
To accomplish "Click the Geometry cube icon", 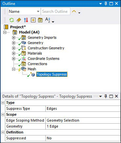I will click(24, 43).
